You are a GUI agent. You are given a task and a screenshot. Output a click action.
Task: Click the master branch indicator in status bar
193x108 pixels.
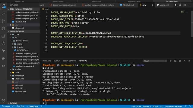point(6,106)
